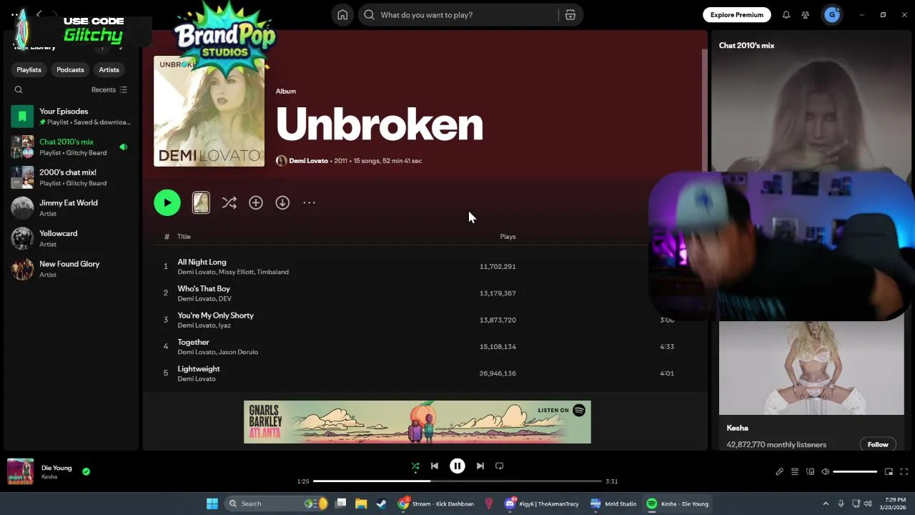Open Die Young song title in player

56,469
